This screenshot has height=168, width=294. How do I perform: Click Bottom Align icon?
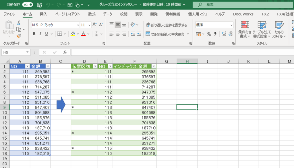tap(124, 25)
